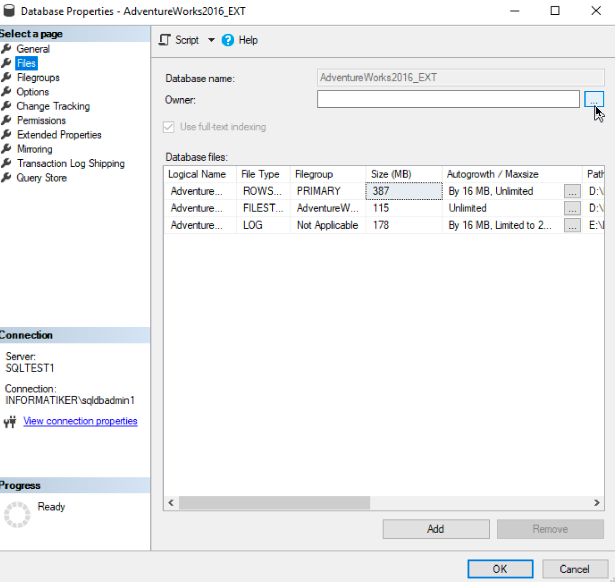Click the Database name field
The height and width of the screenshot is (582, 615).
pos(461,78)
